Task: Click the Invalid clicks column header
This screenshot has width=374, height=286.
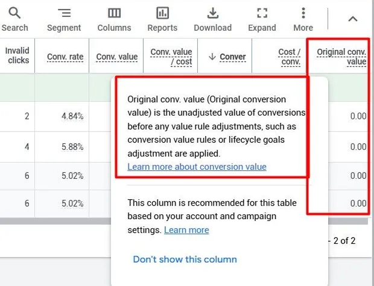Action: 17,55
